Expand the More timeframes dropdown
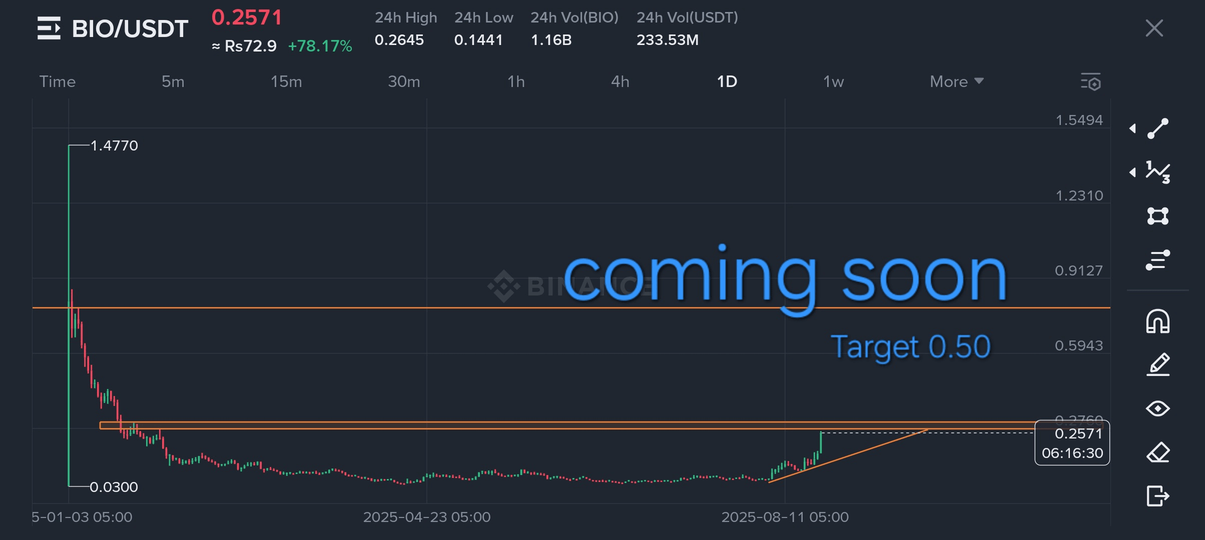 click(956, 81)
